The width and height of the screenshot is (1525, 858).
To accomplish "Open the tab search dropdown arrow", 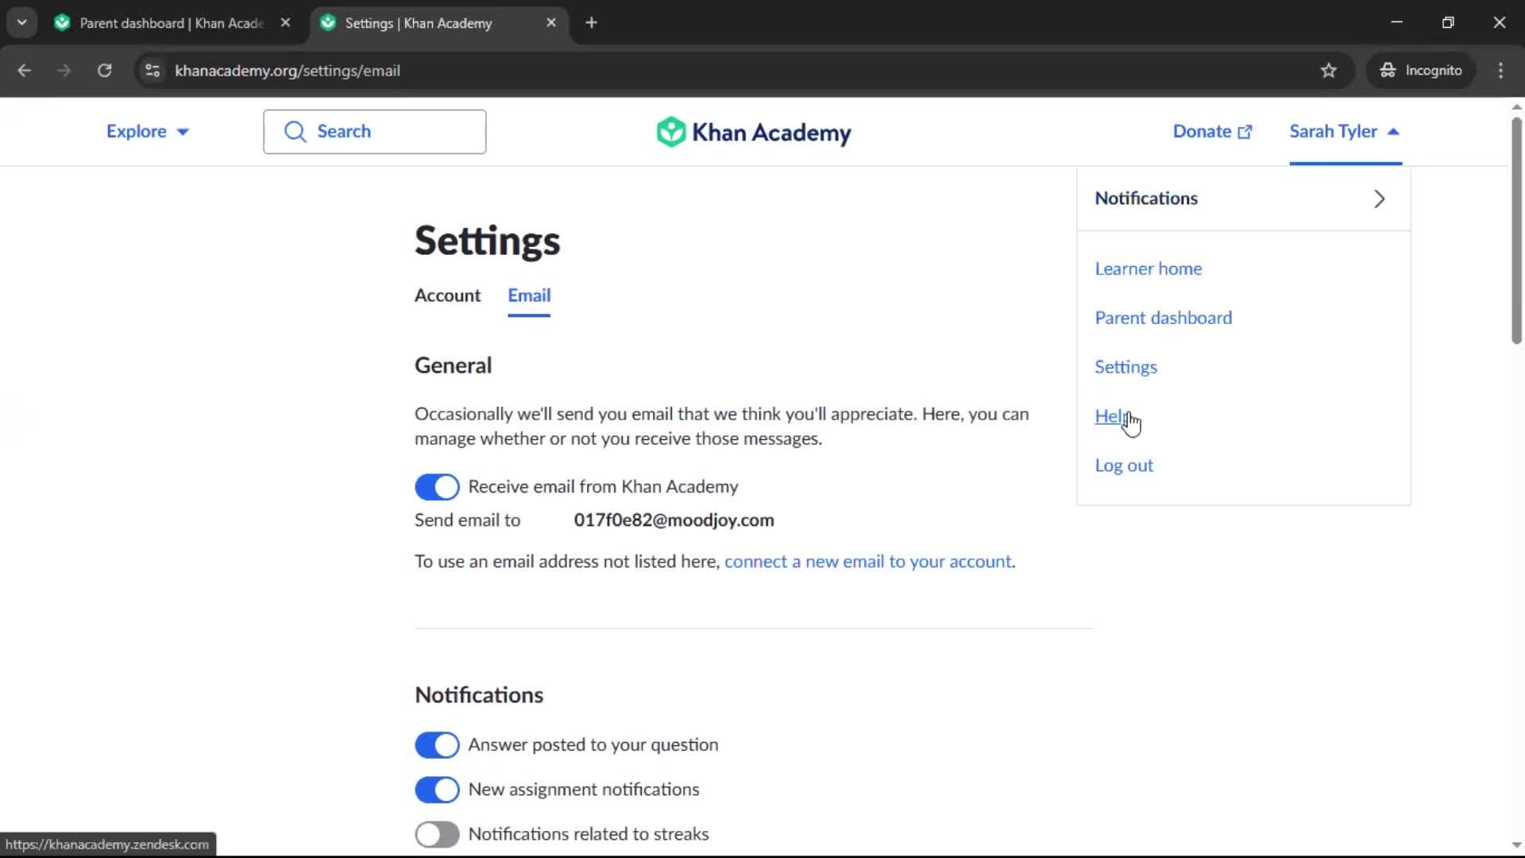I will [x=22, y=23].
